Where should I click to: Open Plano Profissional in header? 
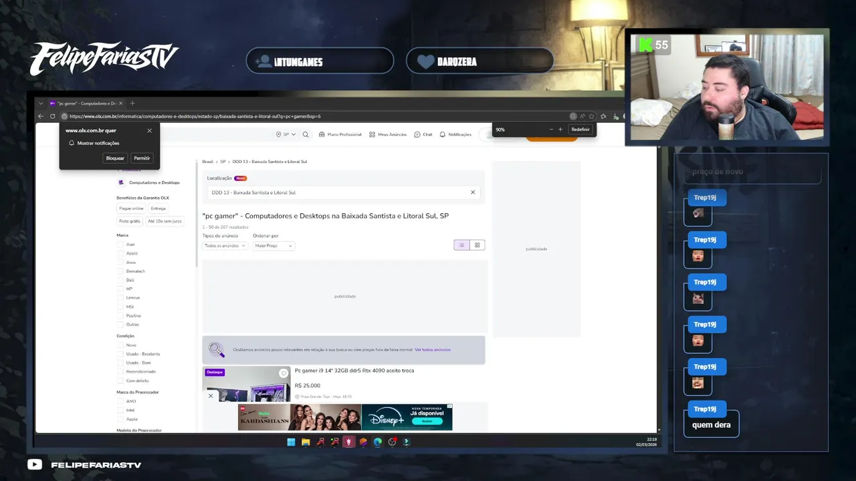pos(340,134)
